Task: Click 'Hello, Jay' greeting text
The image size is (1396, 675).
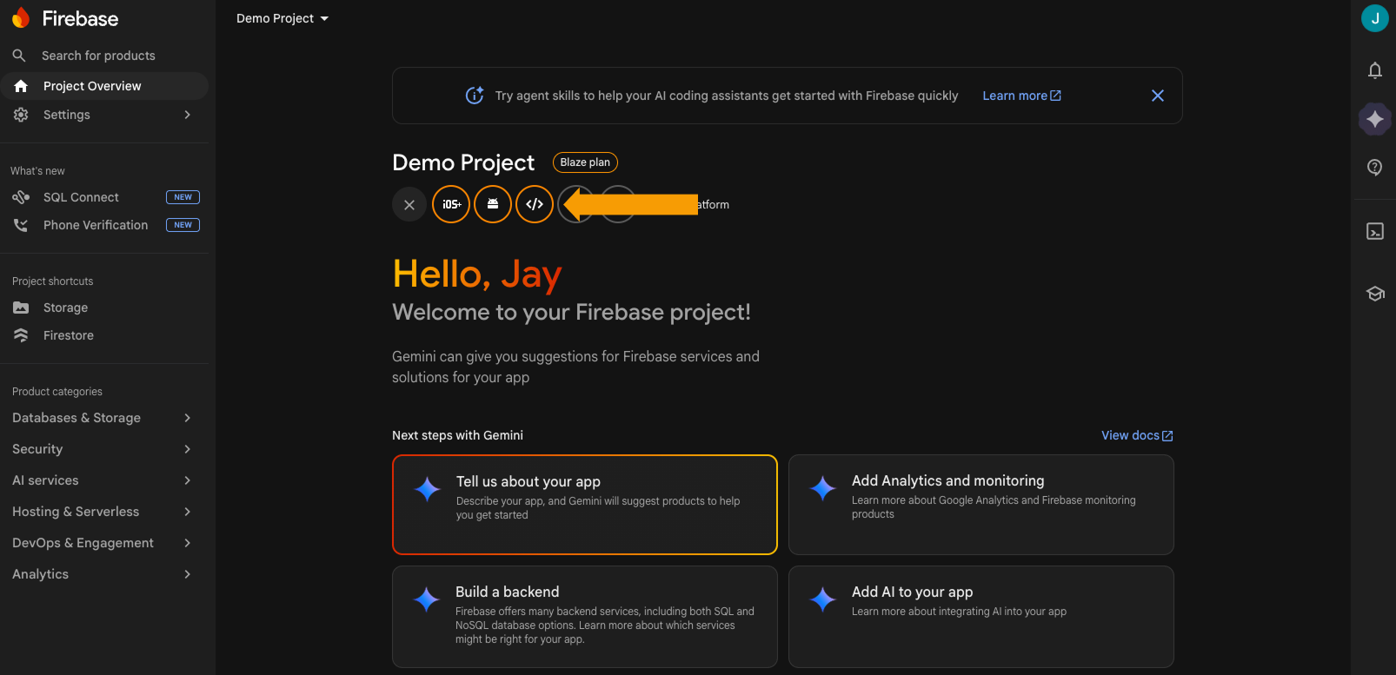Action: pos(477,275)
